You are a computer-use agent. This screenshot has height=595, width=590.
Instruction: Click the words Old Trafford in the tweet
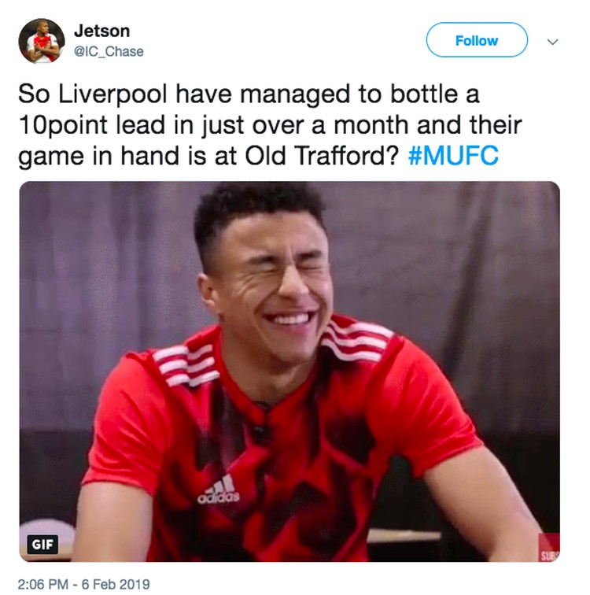(322, 155)
